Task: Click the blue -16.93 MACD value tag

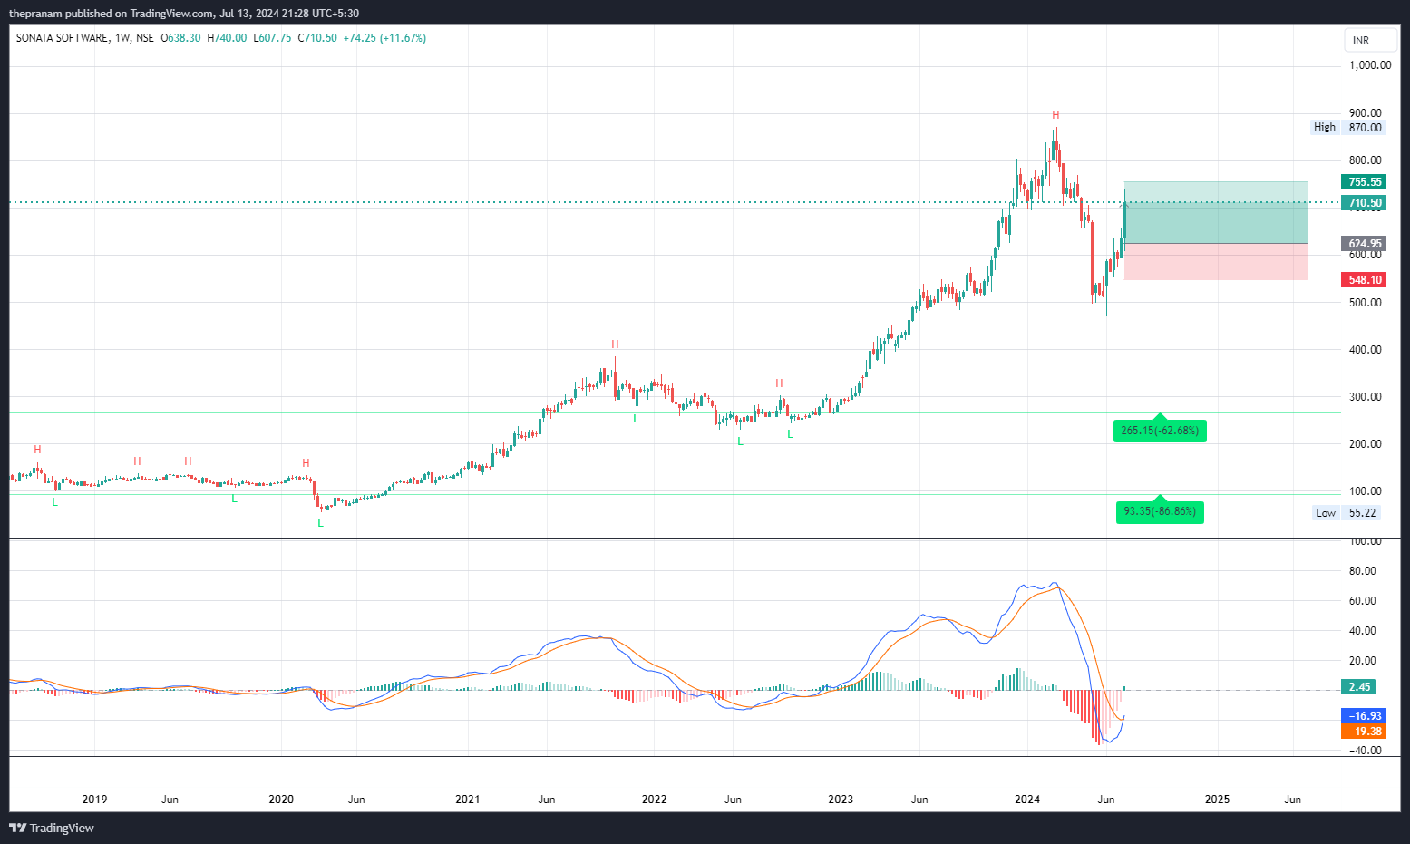Action: click(1364, 716)
